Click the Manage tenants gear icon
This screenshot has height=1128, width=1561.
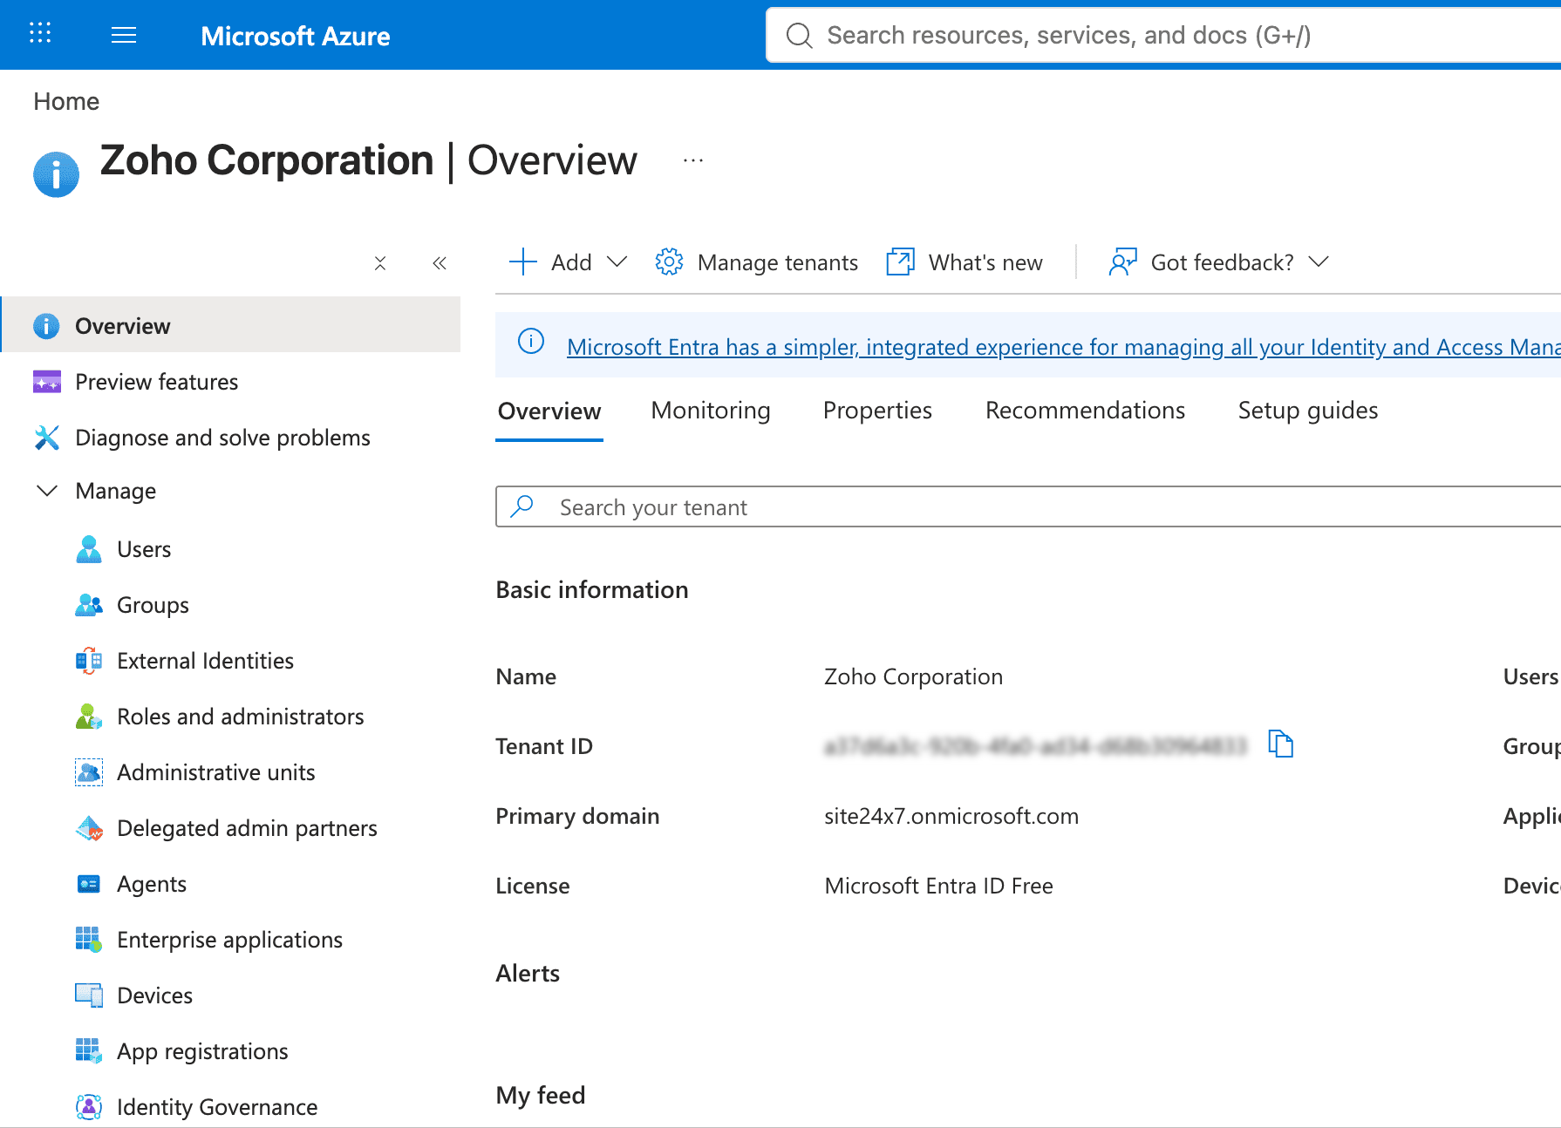coord(669,262)
